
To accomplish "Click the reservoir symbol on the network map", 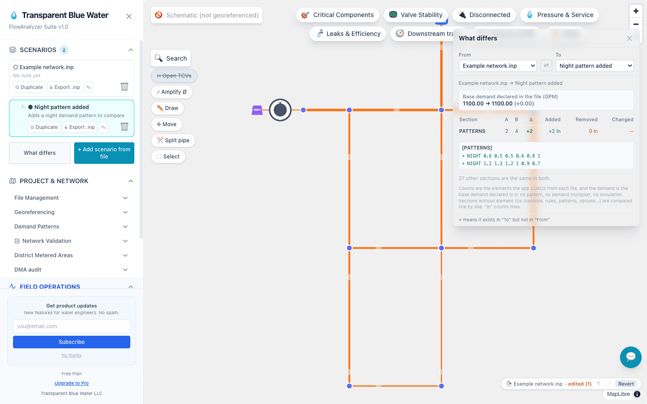I will 257,110.
